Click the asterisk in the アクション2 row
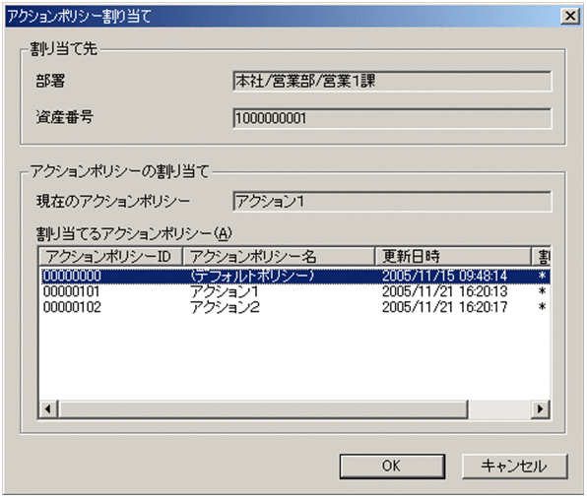The image size is (587, 499). [542, 307]
